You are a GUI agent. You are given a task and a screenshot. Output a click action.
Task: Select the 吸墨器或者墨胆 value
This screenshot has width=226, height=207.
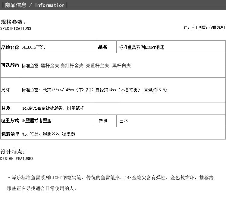tap(36, 121)
